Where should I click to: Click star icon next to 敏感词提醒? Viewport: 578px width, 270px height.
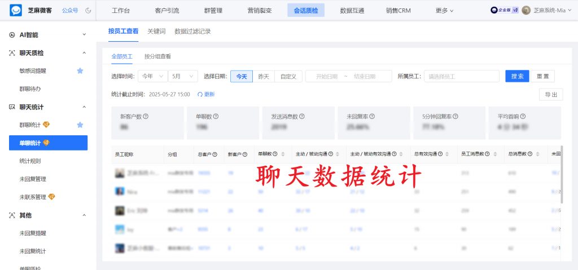pyautogui.click(x=80, y=70)
